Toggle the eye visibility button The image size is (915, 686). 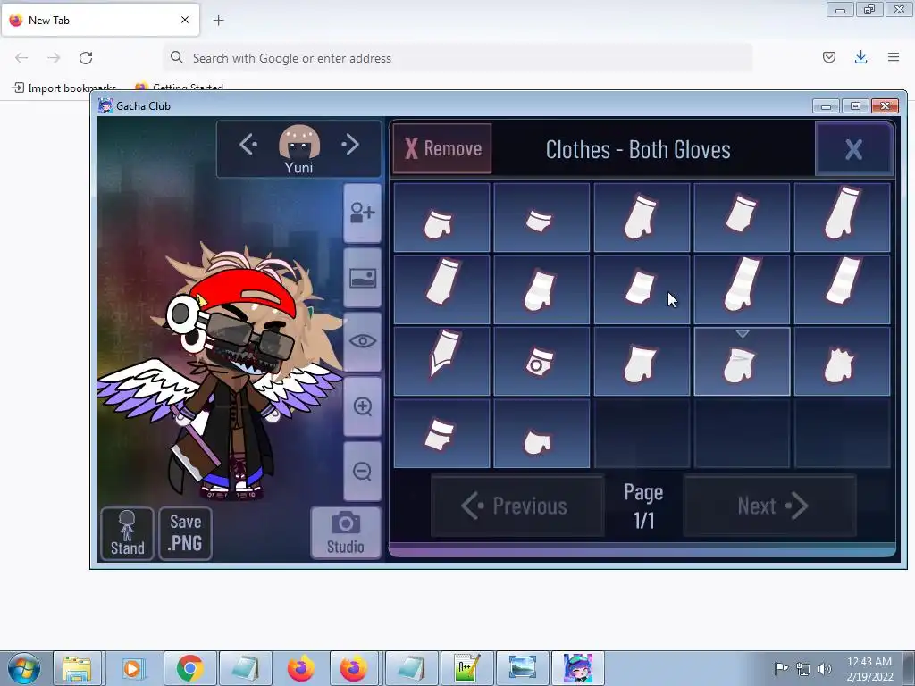point(363,342)
